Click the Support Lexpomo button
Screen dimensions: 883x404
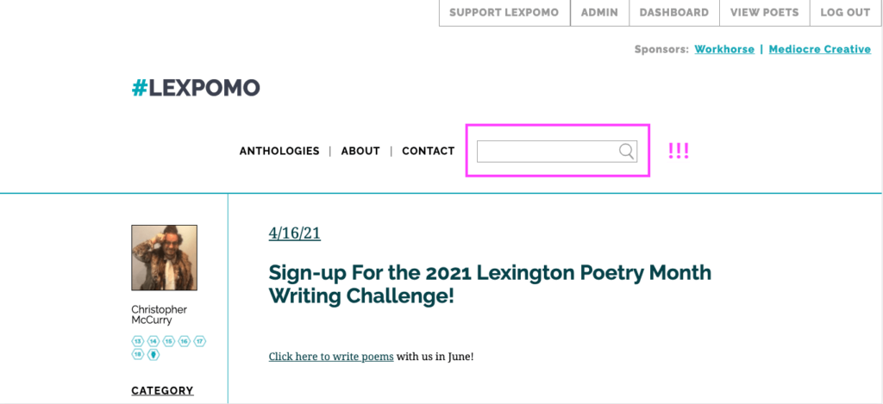[x=504, y=13]
